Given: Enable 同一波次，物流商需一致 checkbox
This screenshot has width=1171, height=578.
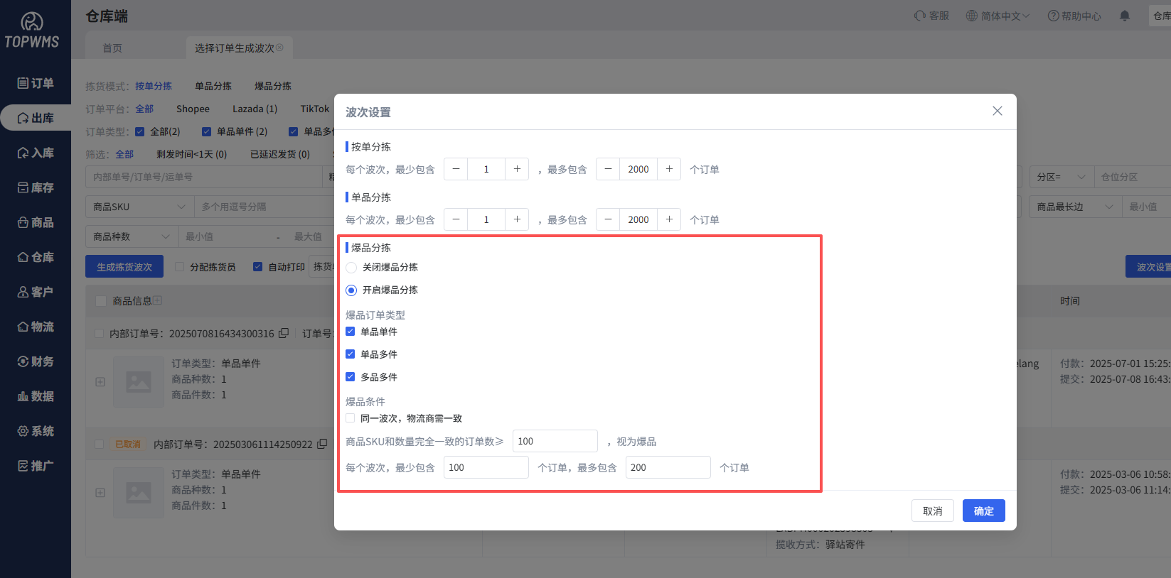Looking at the screenshot, I should click(x=351, y=418).
